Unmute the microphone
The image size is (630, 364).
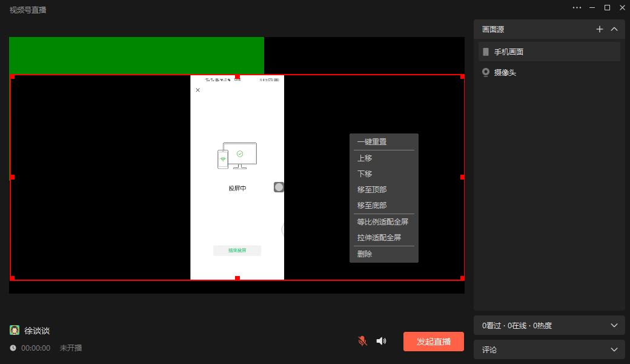coord(362,341)
